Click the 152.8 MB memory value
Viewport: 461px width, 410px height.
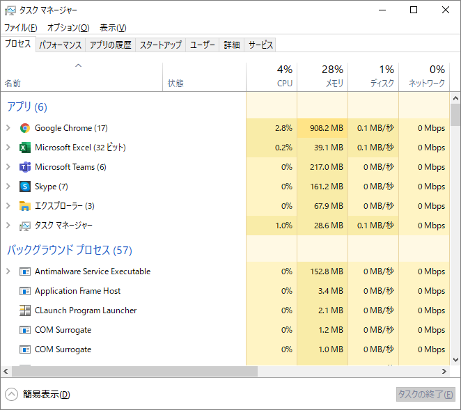coord(327,271)
